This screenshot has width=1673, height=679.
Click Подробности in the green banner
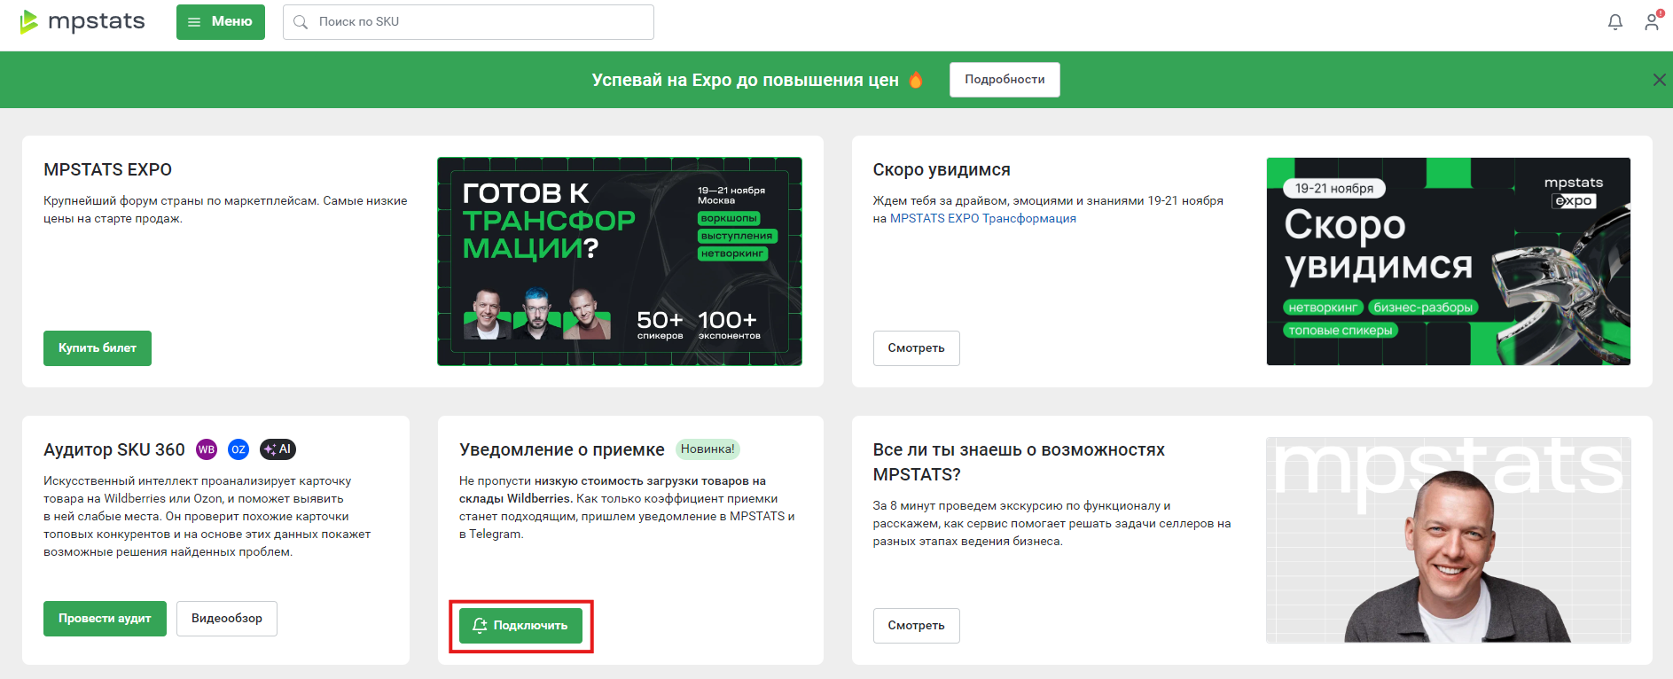tap(1005, 80)
